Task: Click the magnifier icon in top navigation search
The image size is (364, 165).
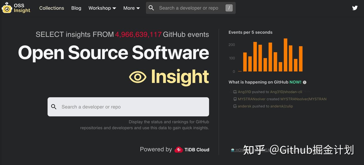Action: [x=151, y=8]
